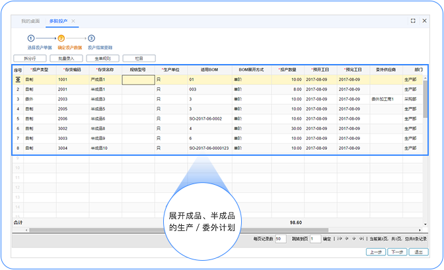Go to first page using pagination icon

pyautogui.click(x=339, y=238)
